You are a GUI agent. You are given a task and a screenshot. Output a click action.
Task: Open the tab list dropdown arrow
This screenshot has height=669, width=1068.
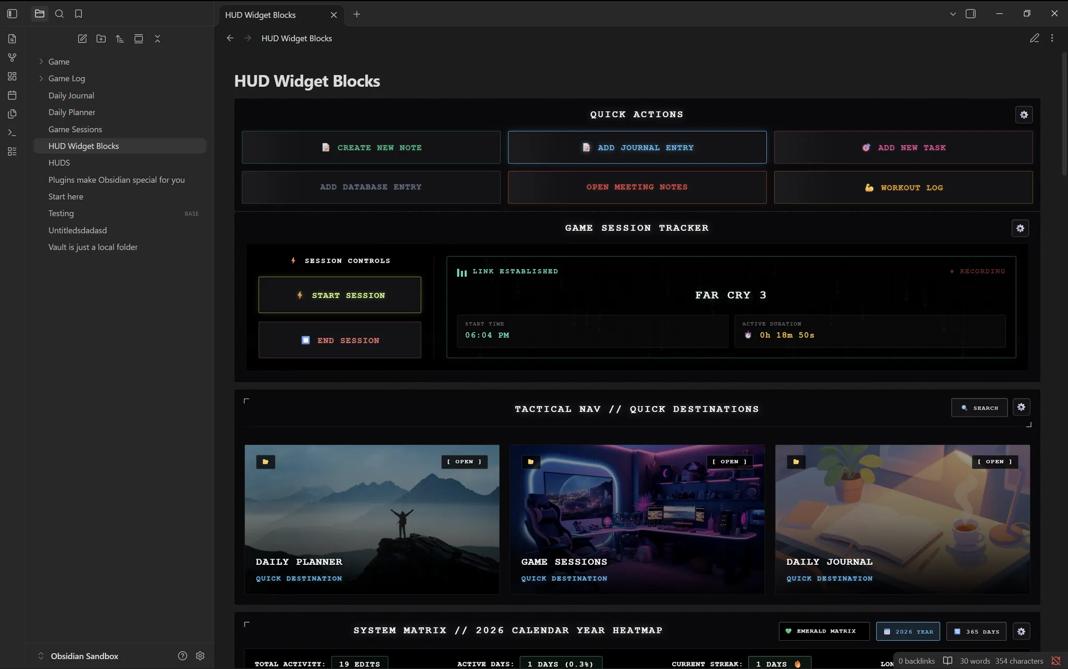click(x=953, y=14)
